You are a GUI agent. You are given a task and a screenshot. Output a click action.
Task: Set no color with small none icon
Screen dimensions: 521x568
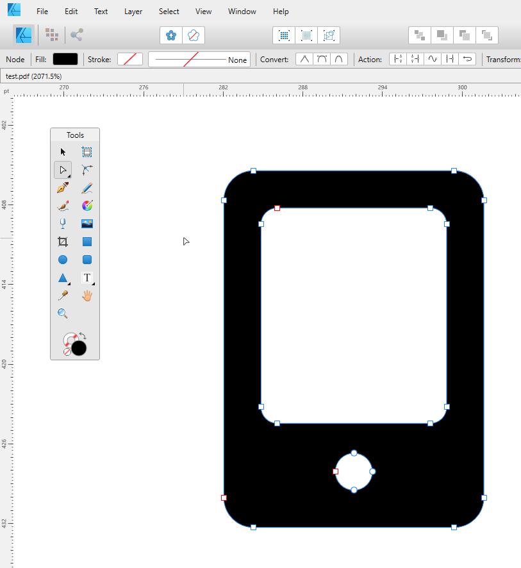pos(67,352)
